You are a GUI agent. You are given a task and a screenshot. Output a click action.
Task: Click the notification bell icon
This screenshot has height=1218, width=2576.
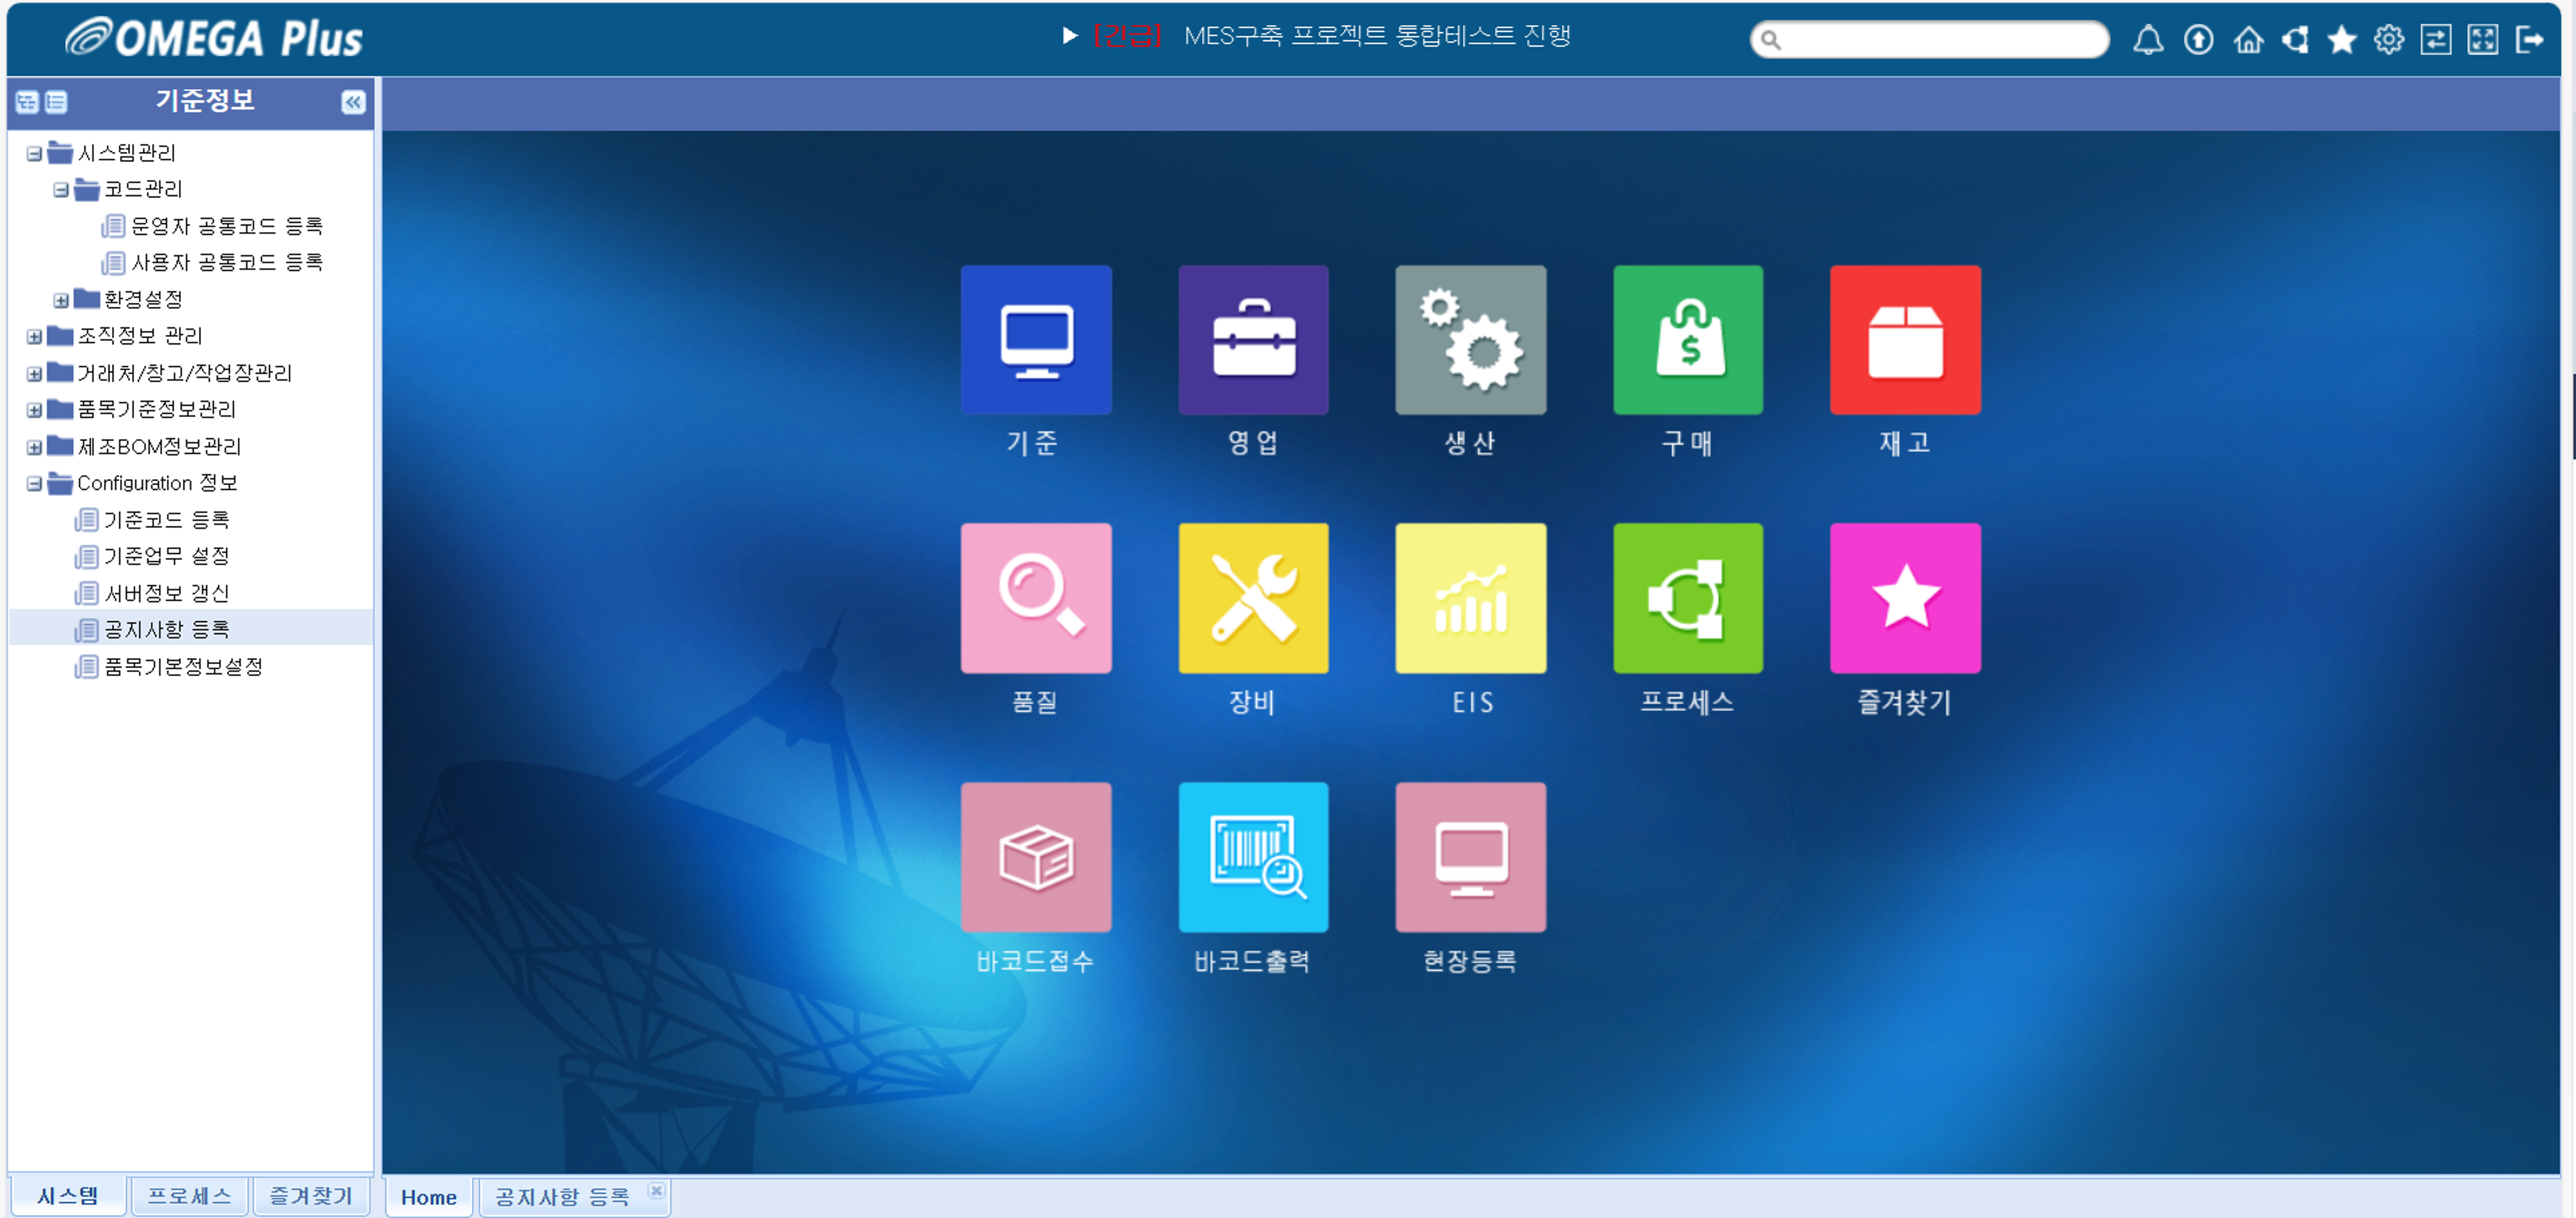(2147, 40)
